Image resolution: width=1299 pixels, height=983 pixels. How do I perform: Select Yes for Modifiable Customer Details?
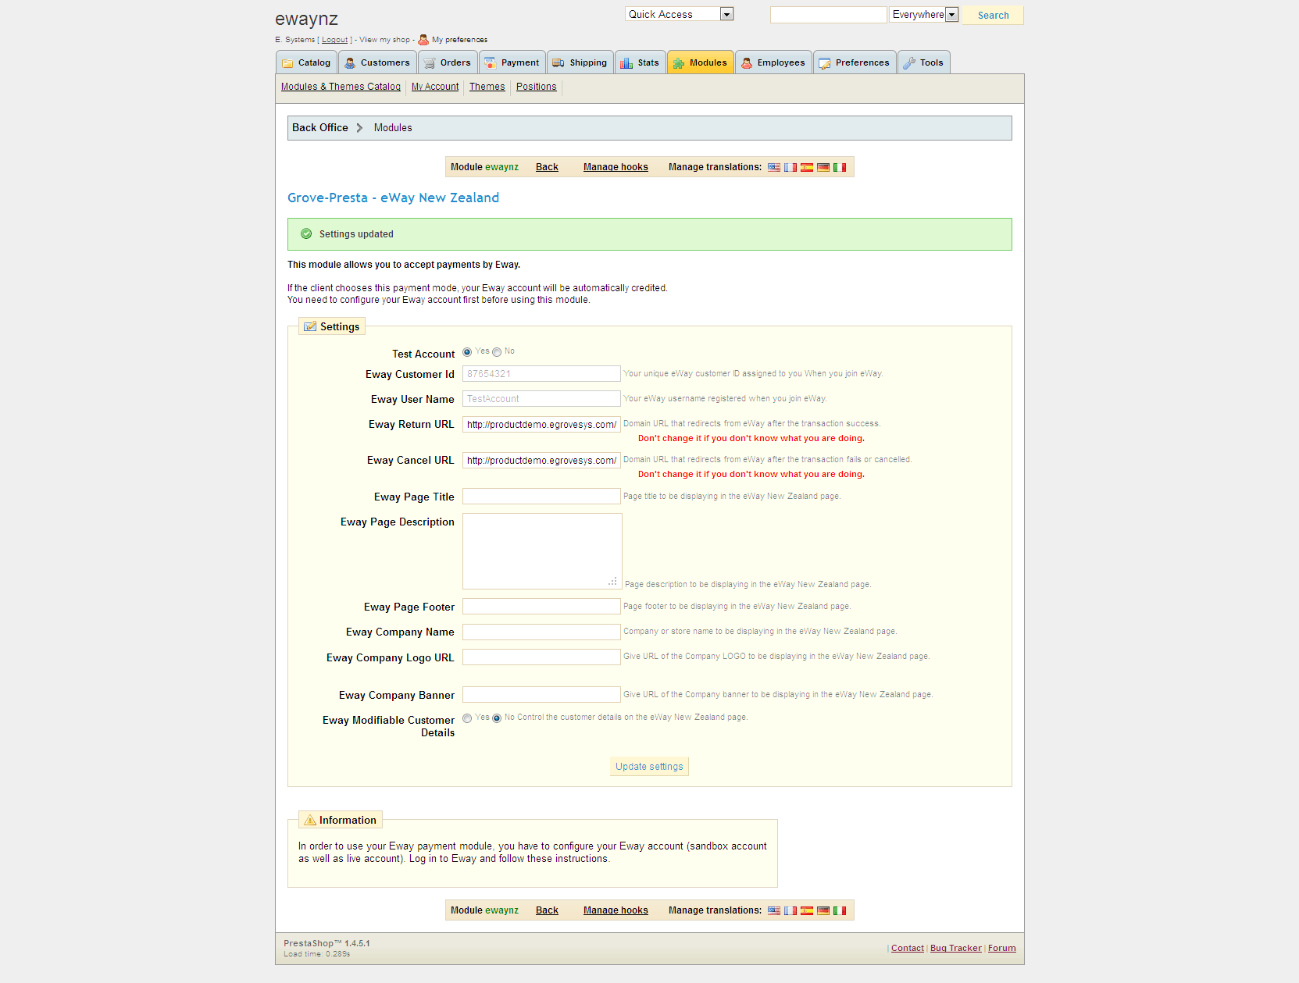click(x=467, y=718)
